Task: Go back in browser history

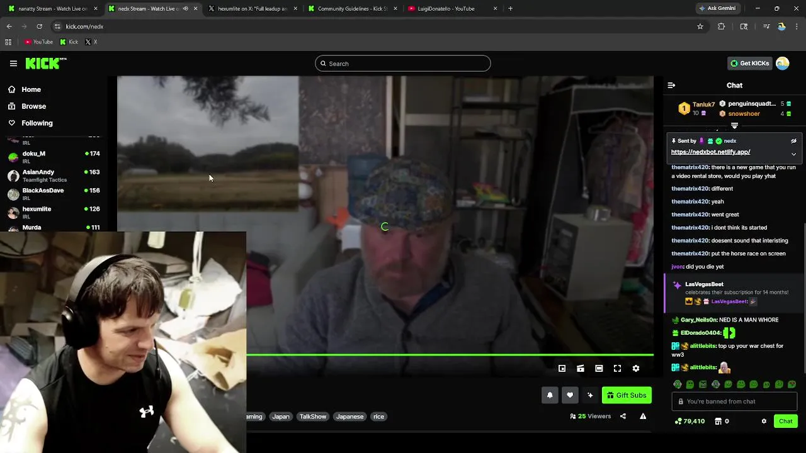Action: [x=9, y=26]
